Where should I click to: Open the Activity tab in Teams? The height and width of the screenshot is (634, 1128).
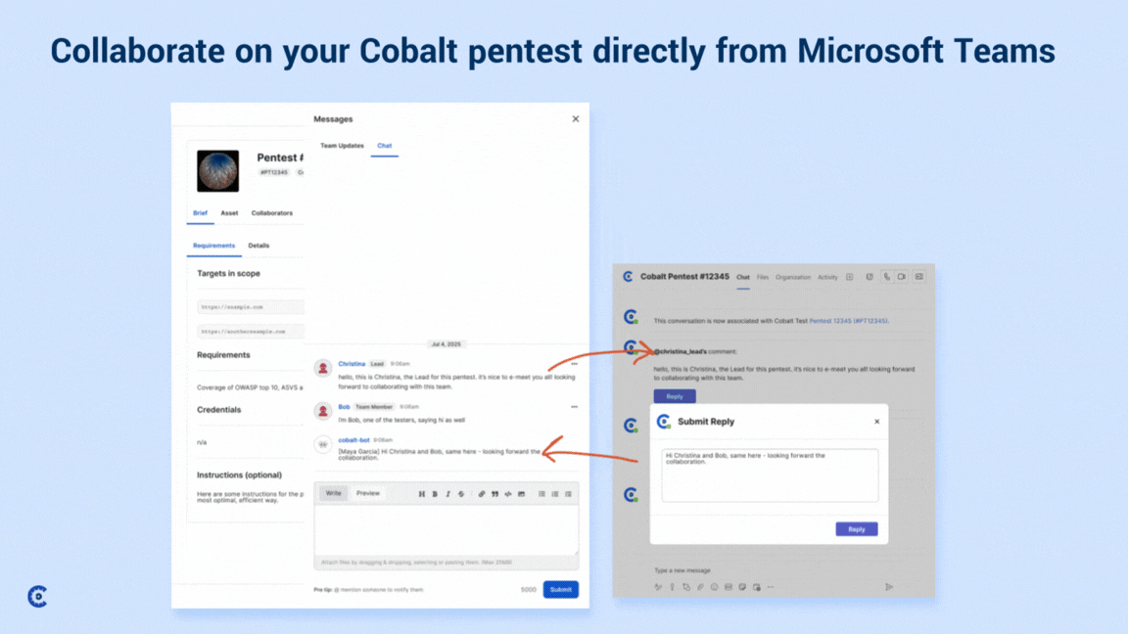click(x=827, y=278)
